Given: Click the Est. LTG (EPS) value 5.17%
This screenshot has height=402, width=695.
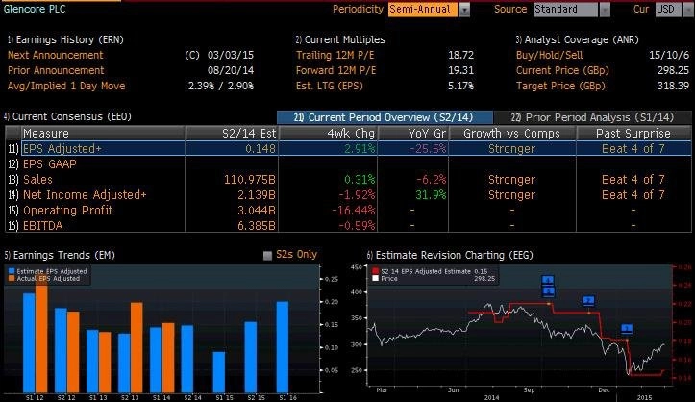Looking at the screenshot, I should [x=460, y=86].
